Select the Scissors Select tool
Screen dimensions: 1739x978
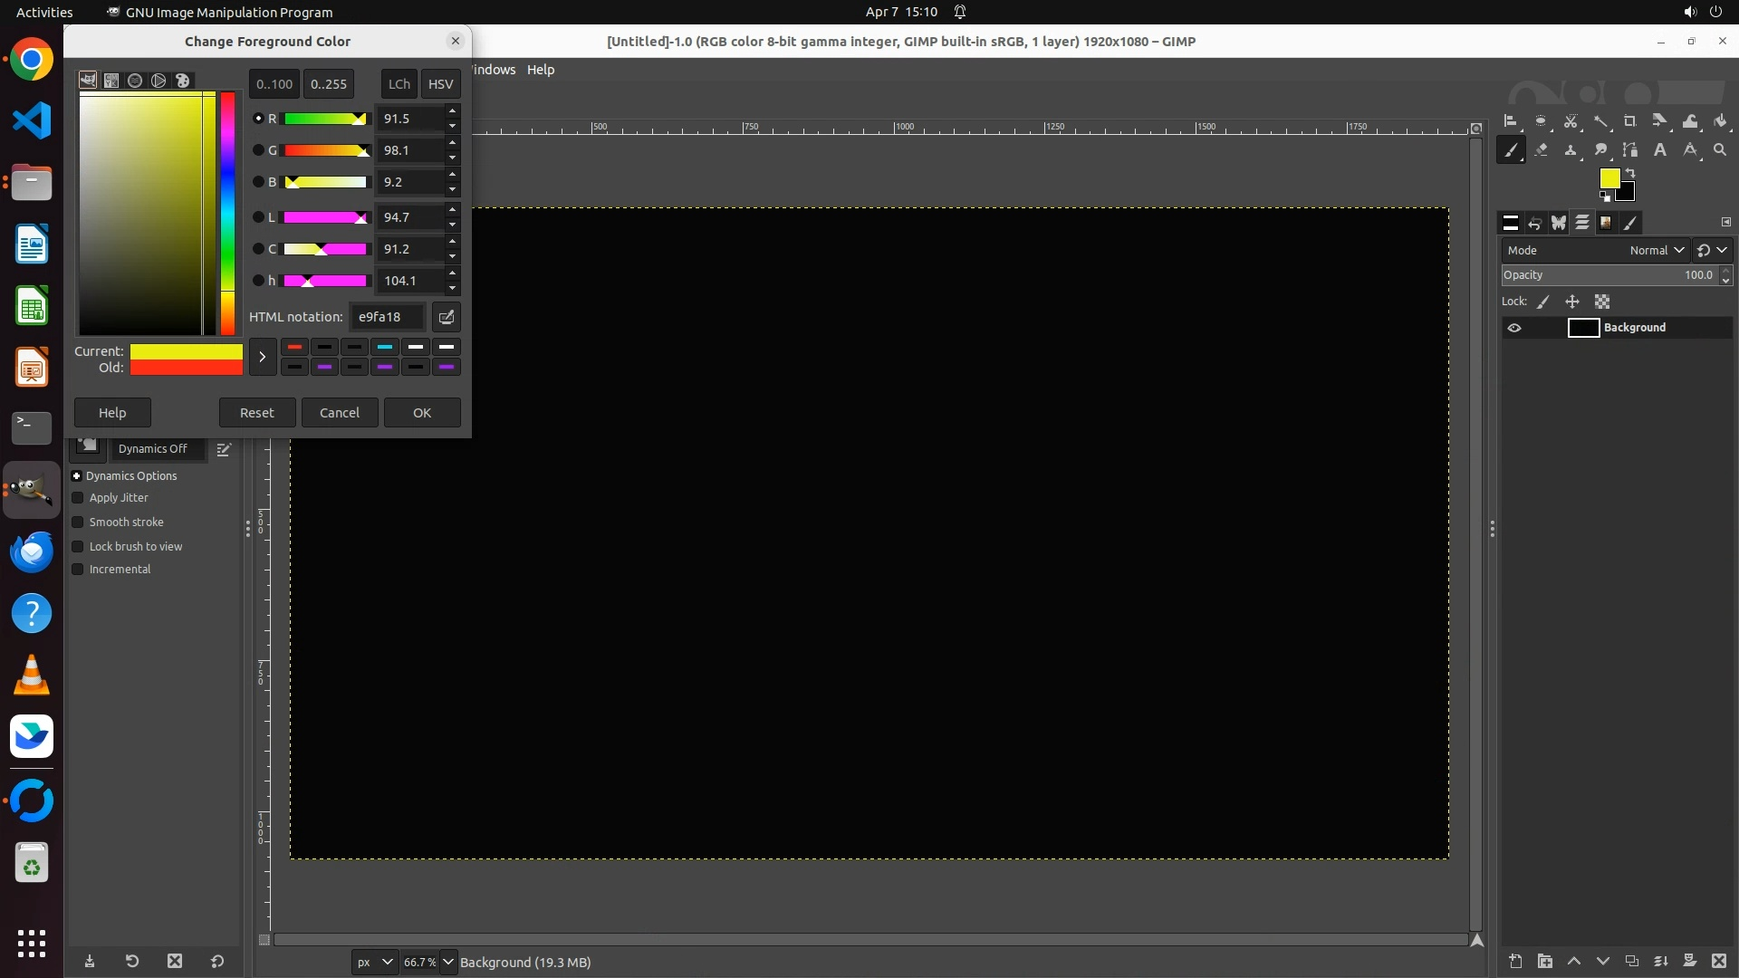[1571, 121]
